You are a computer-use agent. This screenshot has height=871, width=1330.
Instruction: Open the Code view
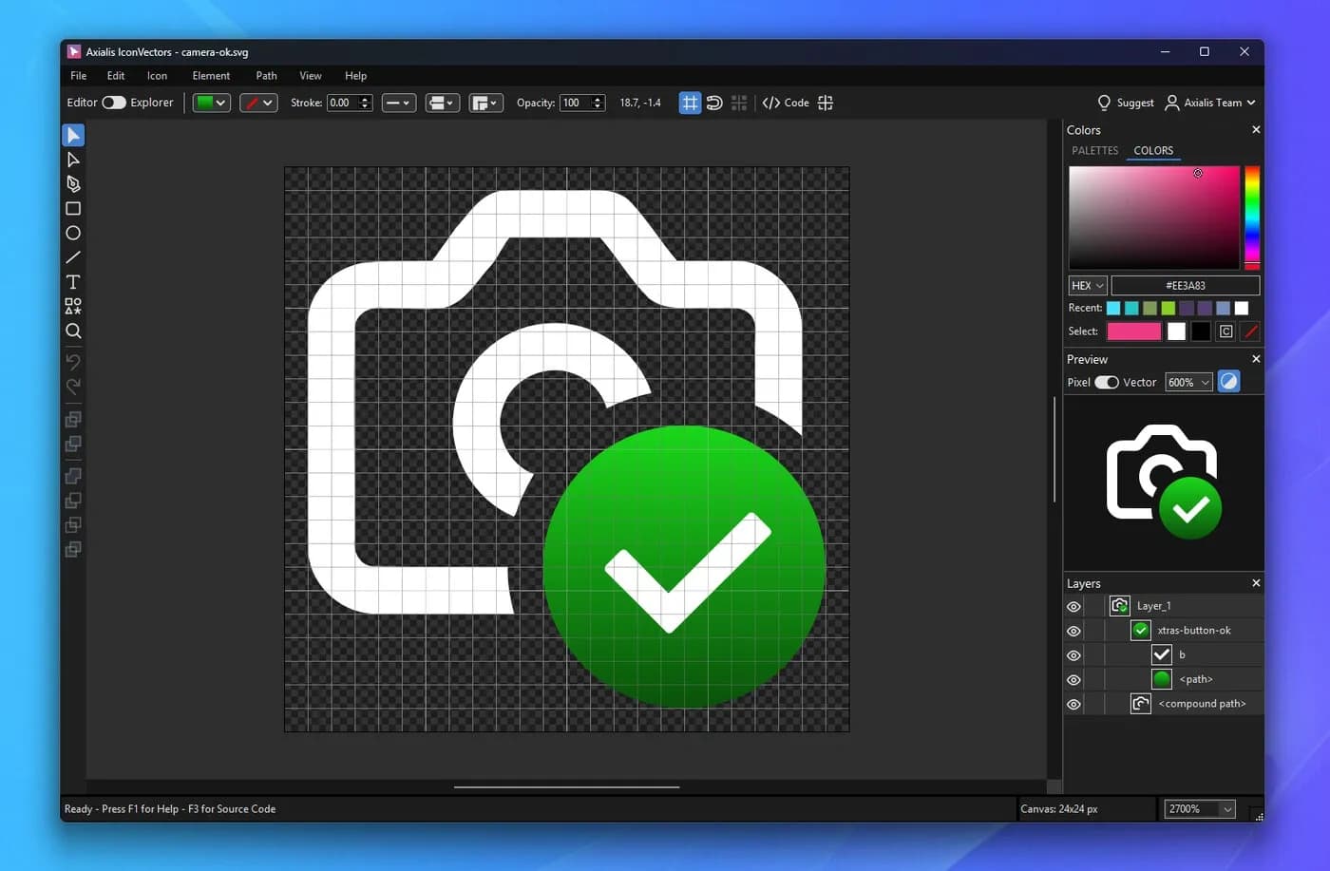pyautogui.click(x=786, y=103)
